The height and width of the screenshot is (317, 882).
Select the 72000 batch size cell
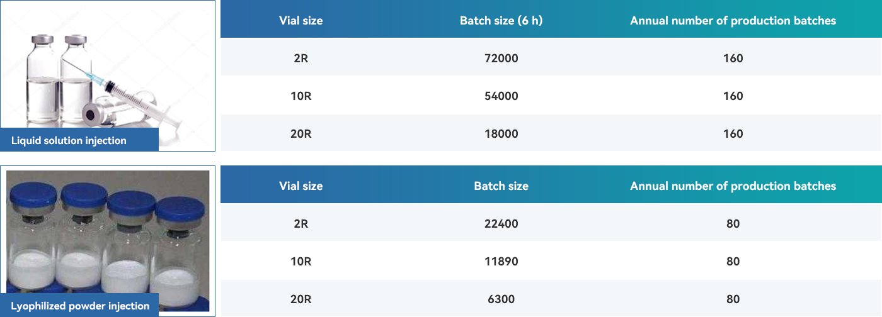[501, 58]
